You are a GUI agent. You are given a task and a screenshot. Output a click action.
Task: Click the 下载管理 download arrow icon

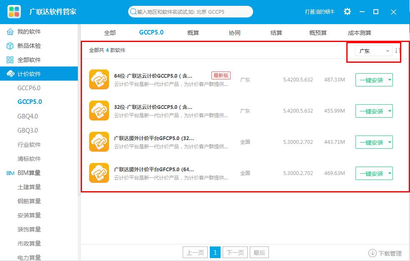(x=373, y=253)
